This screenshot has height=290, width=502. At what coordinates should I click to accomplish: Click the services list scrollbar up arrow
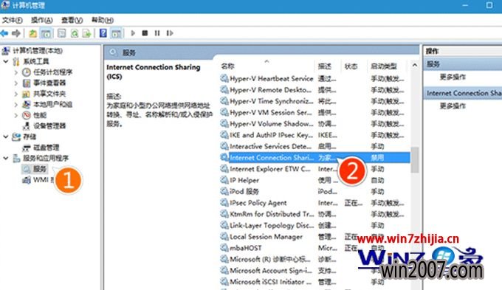coord(415,65)
